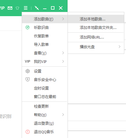This screenshot has height=138, width=126.
Task: Expand the 查看(V) submenu arrow
Action: pos(63,53)
